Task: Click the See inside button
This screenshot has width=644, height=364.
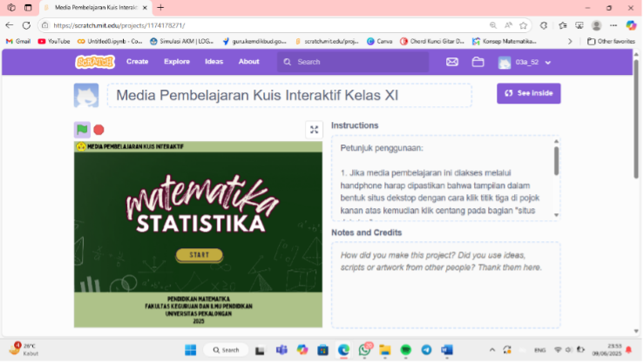Action: 528,93
